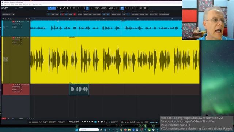Image resolution: width=234 pixels, height=132 pixels.
Task: Toggle monitoring on the red track
Action: coord(19,85)
